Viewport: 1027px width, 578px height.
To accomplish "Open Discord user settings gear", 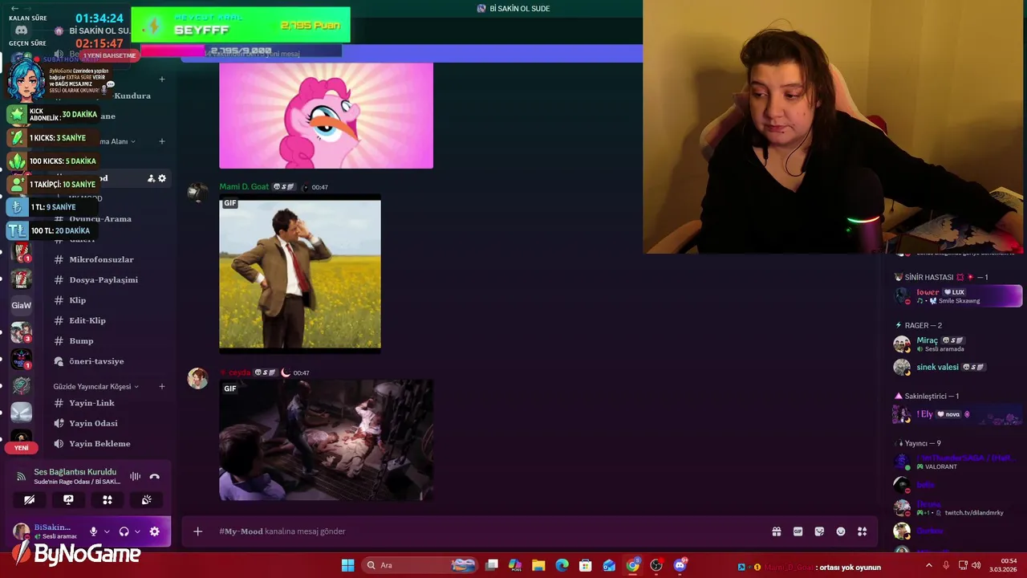I will pyautogui.click(x=155, y=531).
